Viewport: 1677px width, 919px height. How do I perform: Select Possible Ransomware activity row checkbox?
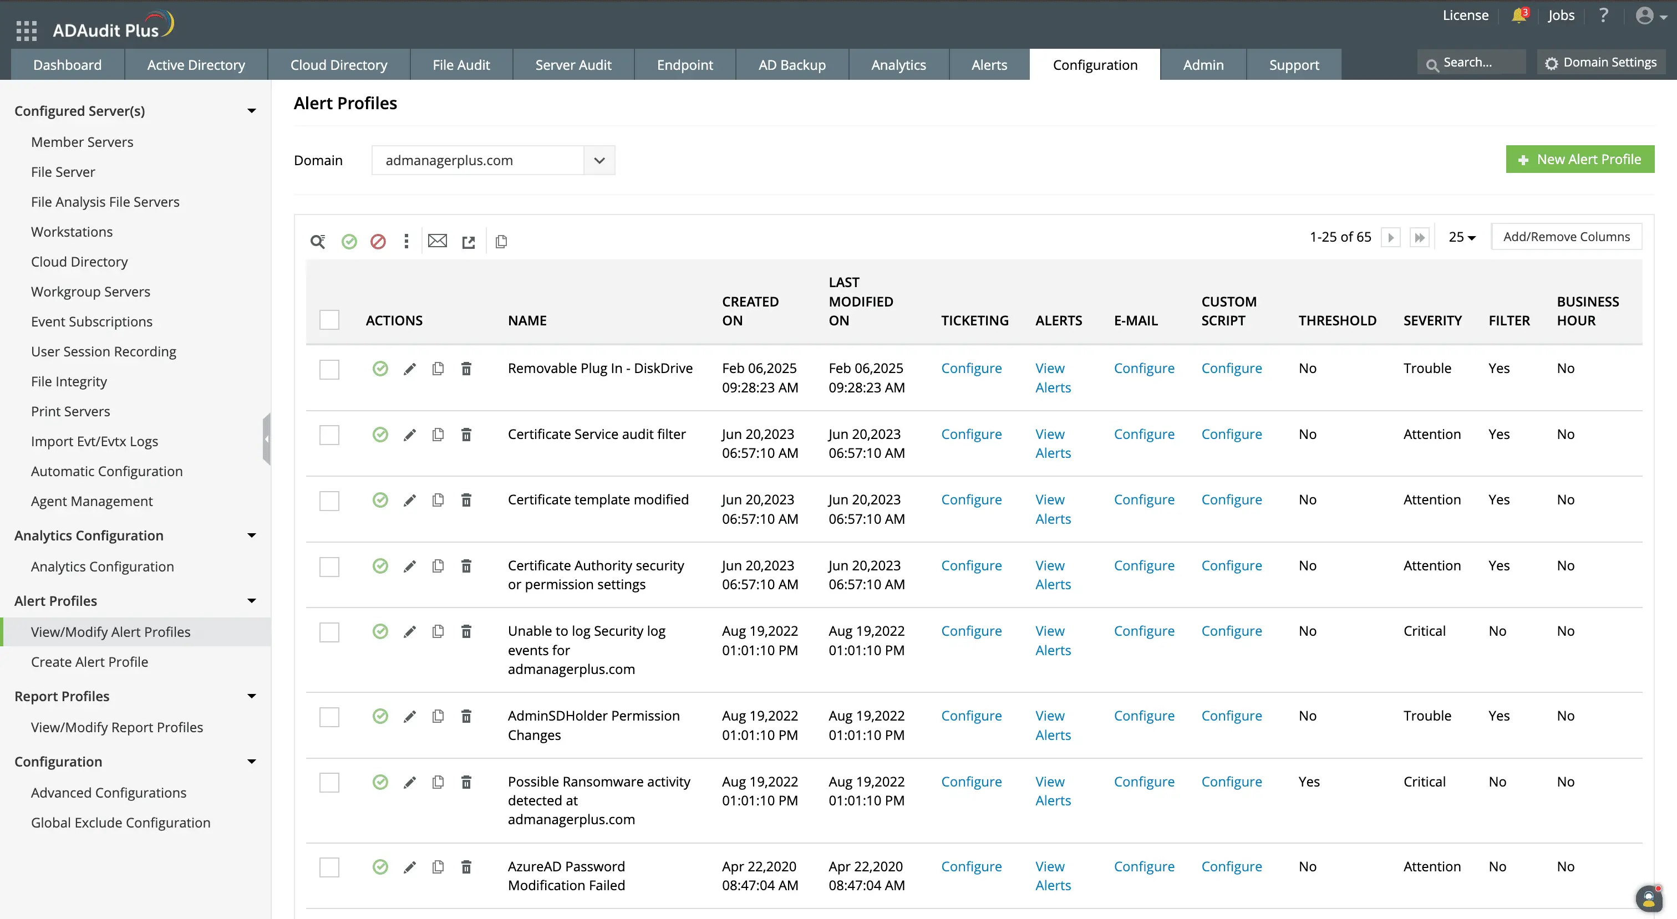pos(329,782)
